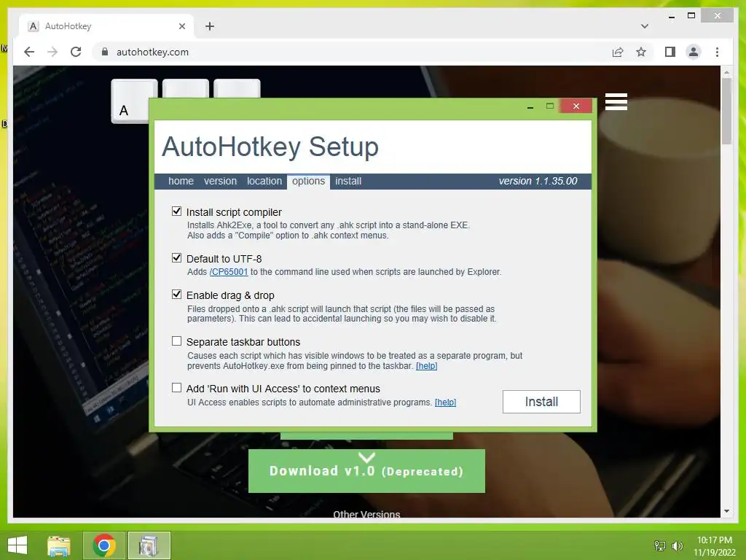Open the hamburger menu on AutoHotkey site
The image size is (746, 560).
click(616, 102)
